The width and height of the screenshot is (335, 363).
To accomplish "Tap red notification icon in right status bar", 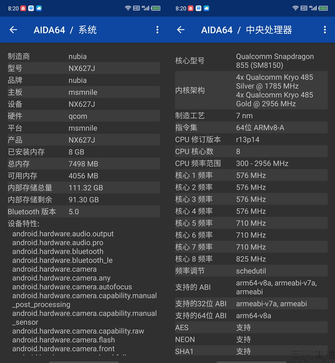I will pos(191,8).
